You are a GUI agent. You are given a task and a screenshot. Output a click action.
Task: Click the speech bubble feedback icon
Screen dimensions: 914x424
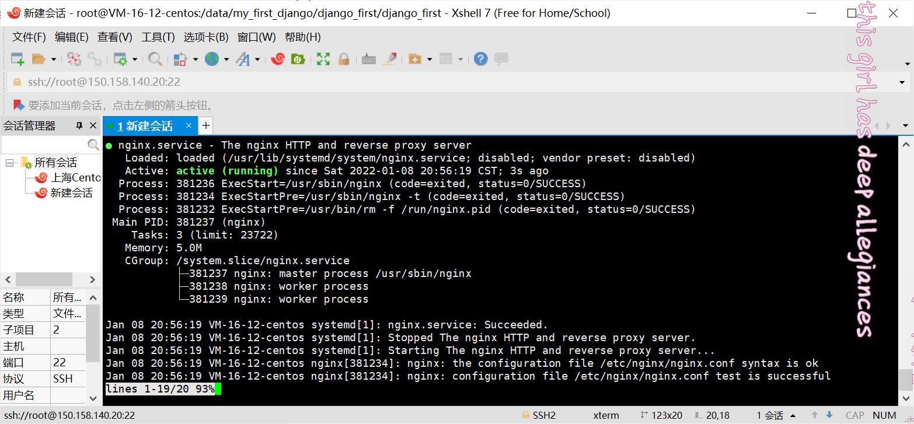[x=501, y=59]
